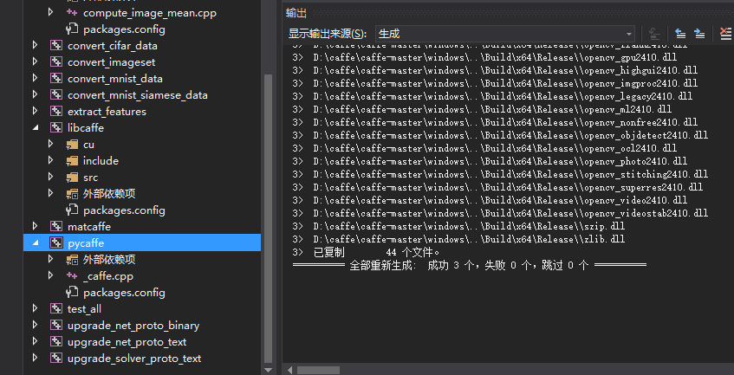734x375 pixels.
Task: Click the convert_cifar_data project icon
Action: point(56,46)
